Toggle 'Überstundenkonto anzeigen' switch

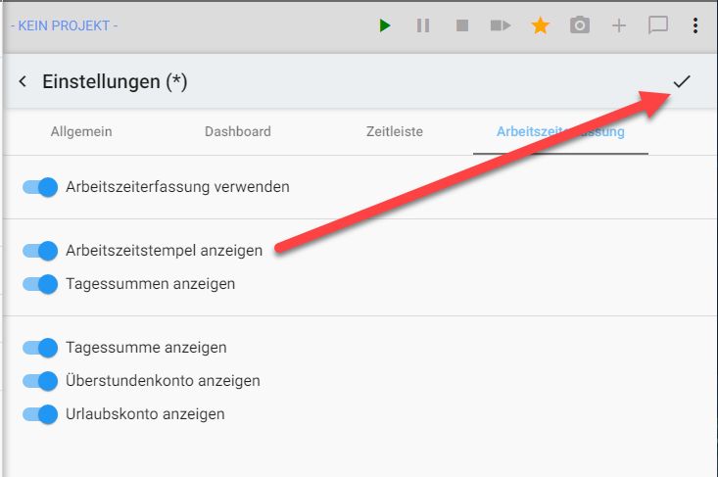coord(40,381)
